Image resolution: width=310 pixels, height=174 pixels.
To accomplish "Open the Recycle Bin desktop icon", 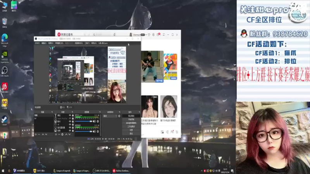I will (x=5, y=23).
